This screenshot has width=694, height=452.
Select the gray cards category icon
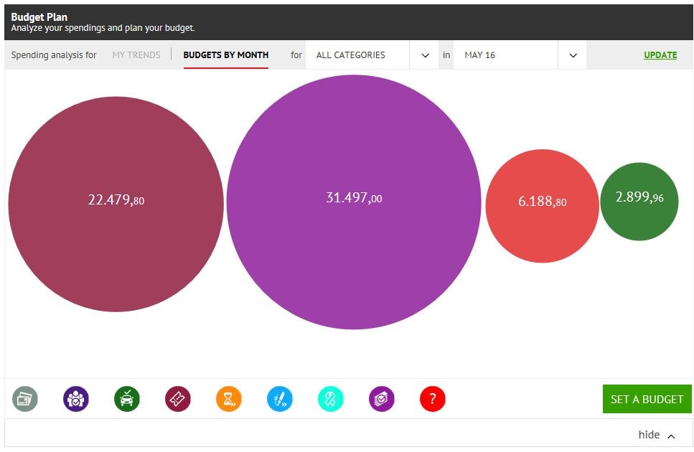(25, 398)
